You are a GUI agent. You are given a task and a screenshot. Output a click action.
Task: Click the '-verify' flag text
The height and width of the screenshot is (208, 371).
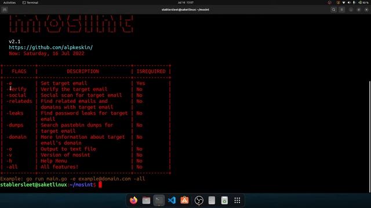[x=17, y=90]
